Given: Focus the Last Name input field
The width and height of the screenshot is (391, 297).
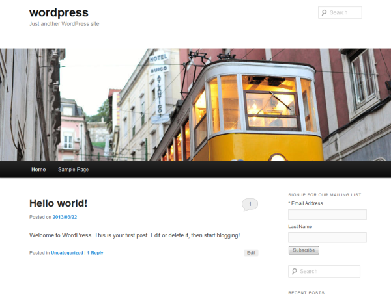Looking at the screenshot, I should (327, 238).
